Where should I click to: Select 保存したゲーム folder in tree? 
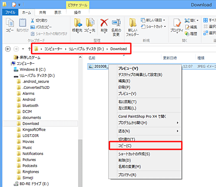[27, 58]
